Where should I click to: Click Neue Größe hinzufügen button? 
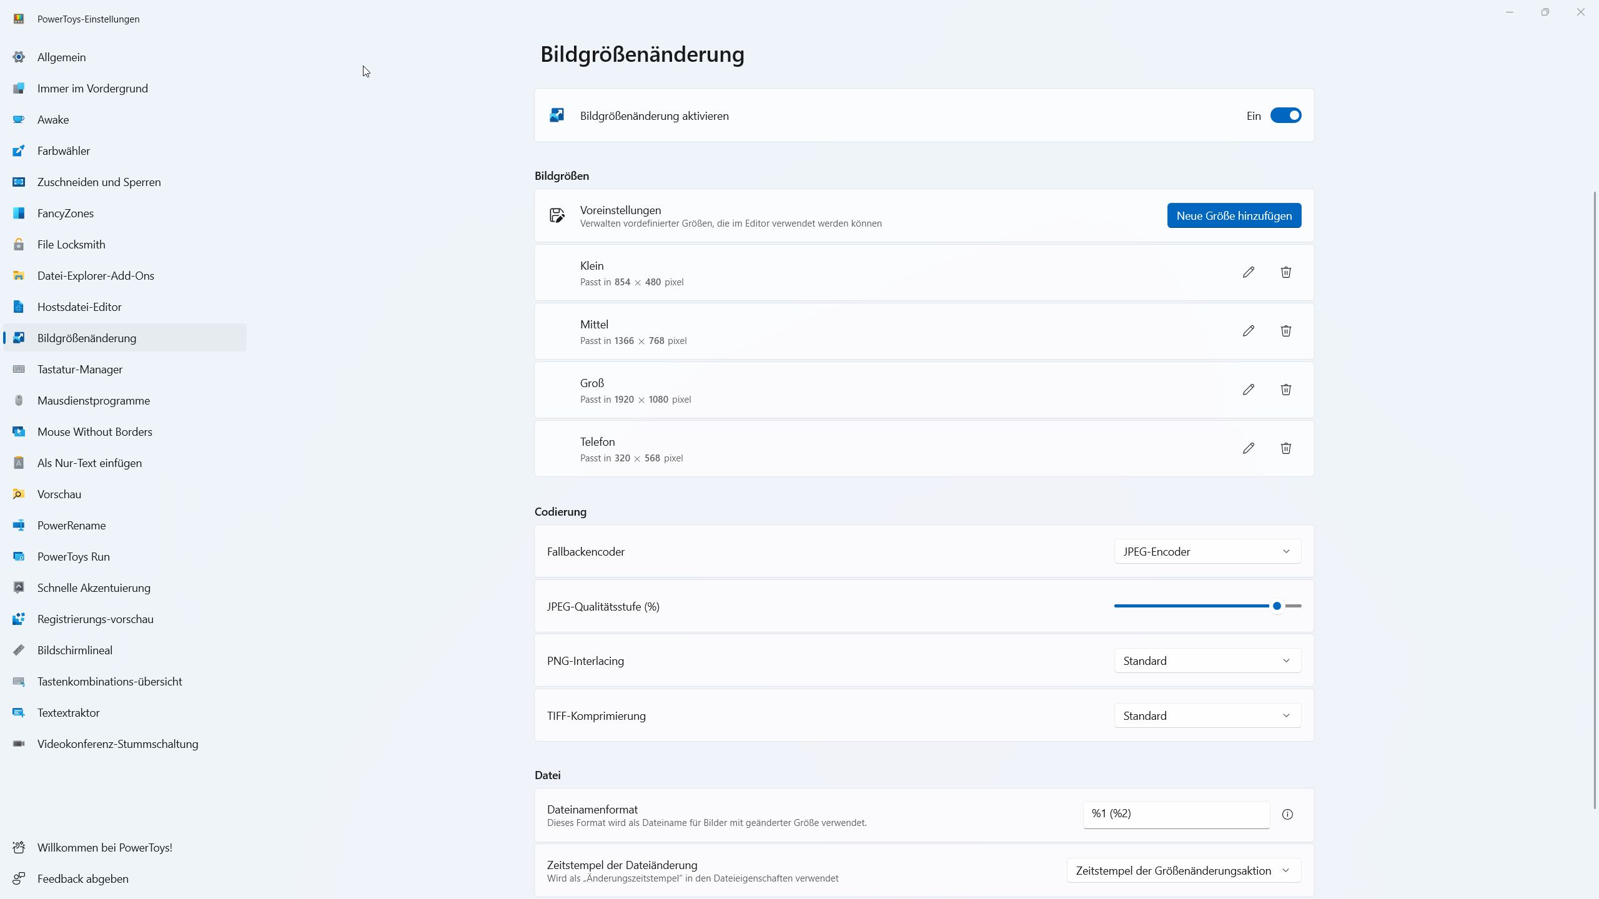tap(1234, 215)
